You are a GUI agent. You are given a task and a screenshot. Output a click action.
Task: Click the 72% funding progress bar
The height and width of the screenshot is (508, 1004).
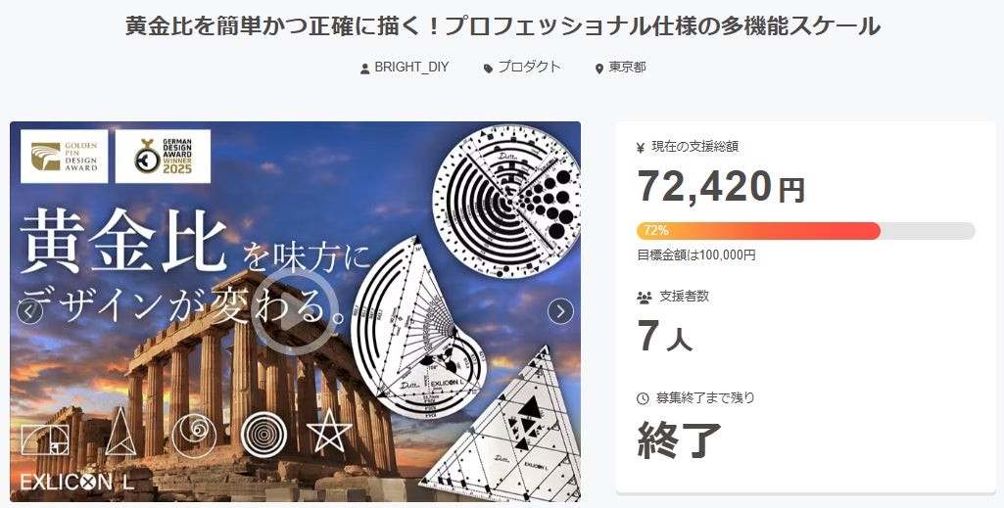[x=805, y=231]
